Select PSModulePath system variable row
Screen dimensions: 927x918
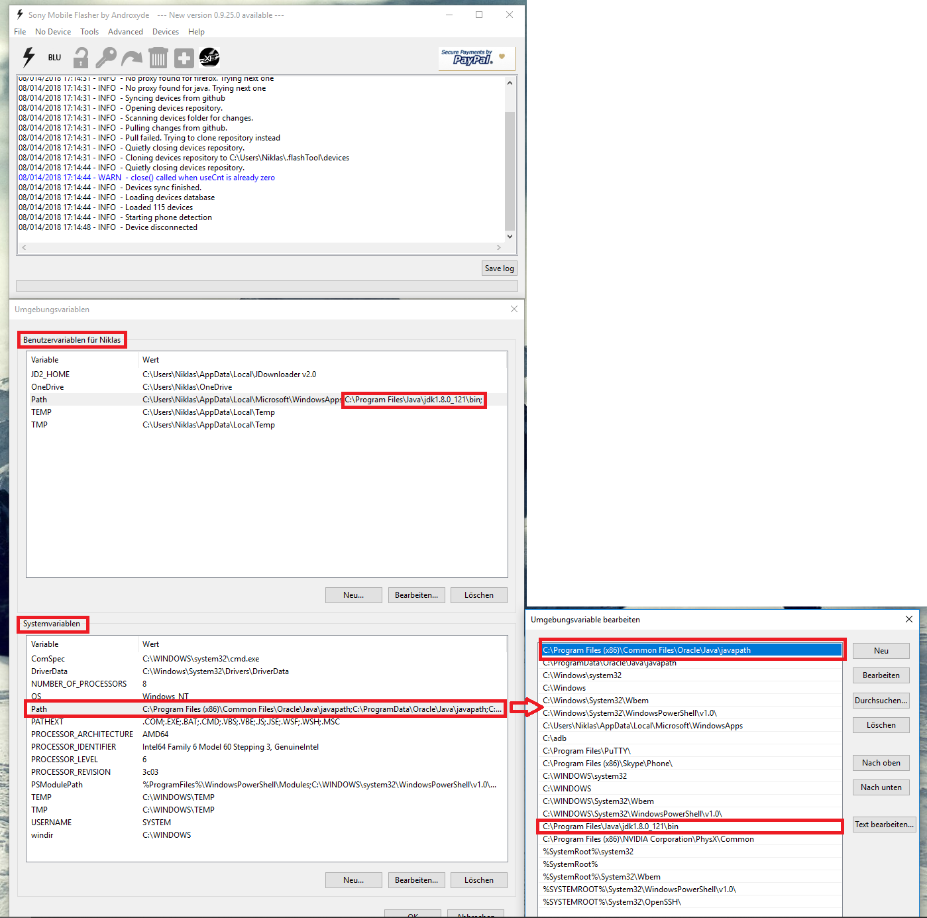(266, 785)
